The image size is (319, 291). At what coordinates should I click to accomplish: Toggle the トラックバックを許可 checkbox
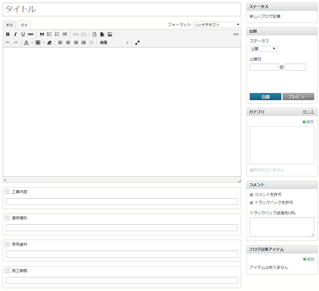pos(251,202)
